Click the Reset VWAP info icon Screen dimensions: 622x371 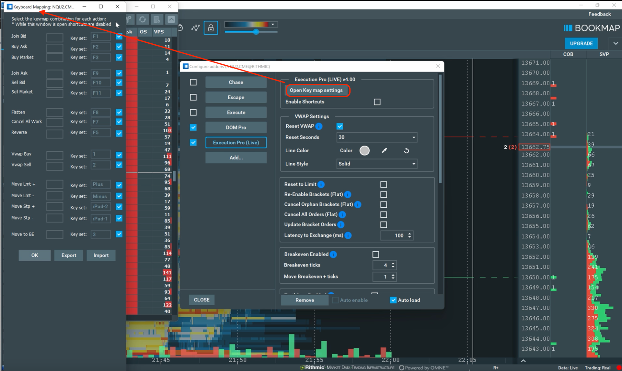coord(319,126)
